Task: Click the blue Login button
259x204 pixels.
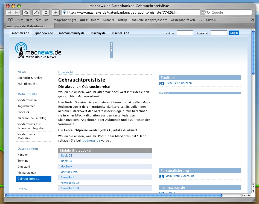Action: (x=234, y=33)
